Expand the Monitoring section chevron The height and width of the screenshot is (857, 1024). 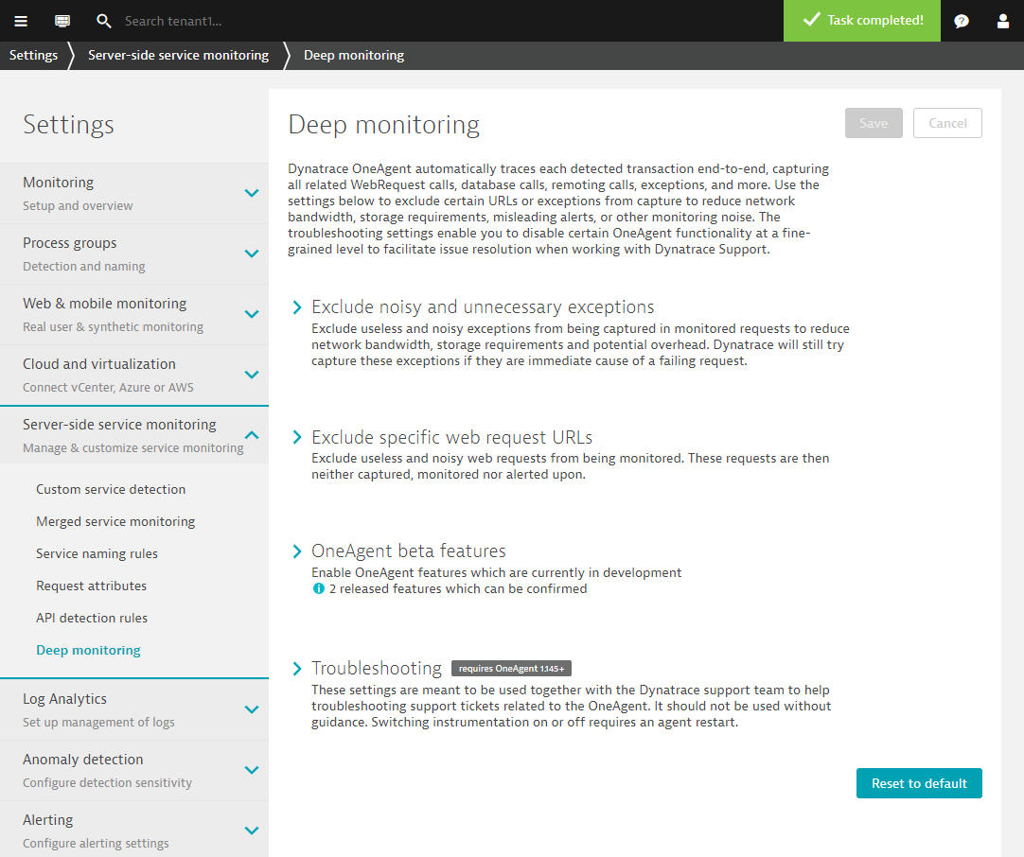(252, 193)
